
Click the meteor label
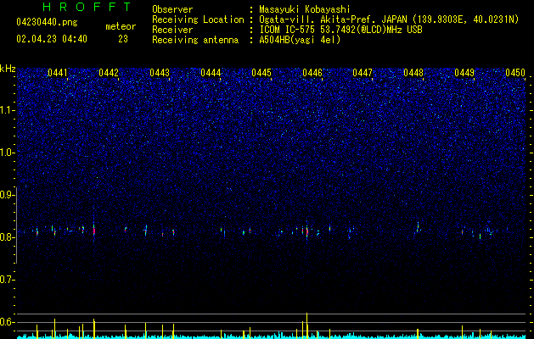click(x=121, y=26)
